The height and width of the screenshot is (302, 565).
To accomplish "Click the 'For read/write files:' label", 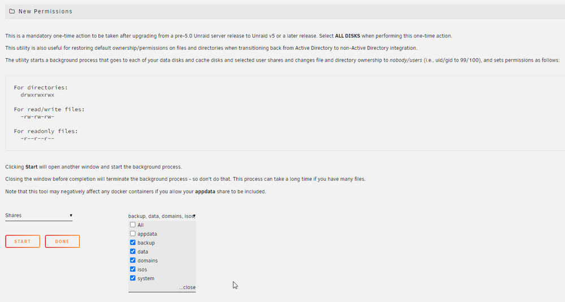I will click(49, 110).
